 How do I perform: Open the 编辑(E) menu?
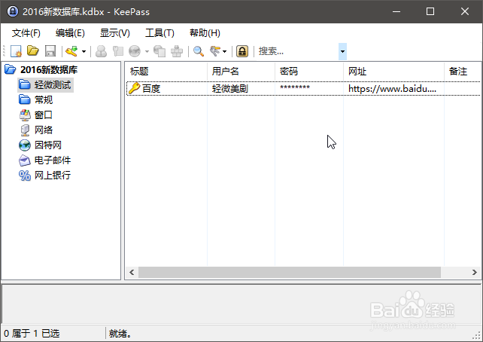coord(70,32)
